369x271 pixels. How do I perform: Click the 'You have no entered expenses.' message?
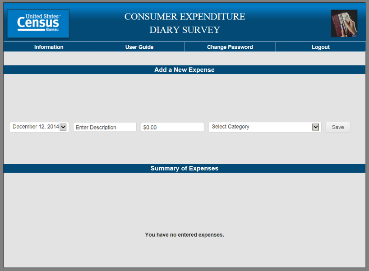(x=184, y=235)
